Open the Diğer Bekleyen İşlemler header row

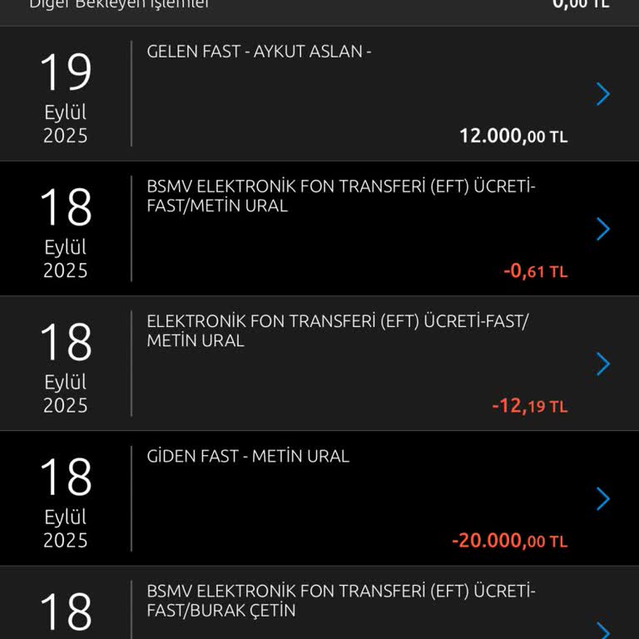tap(119, 4)
